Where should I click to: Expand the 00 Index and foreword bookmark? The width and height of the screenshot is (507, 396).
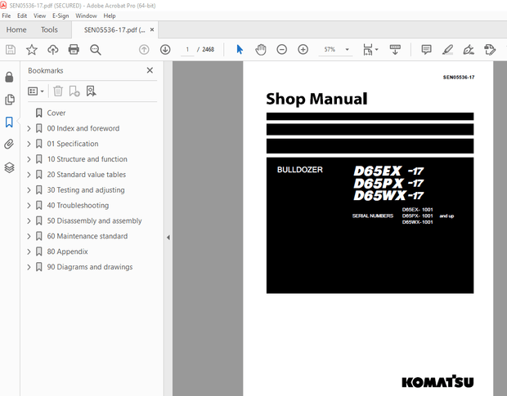[29, 128]
